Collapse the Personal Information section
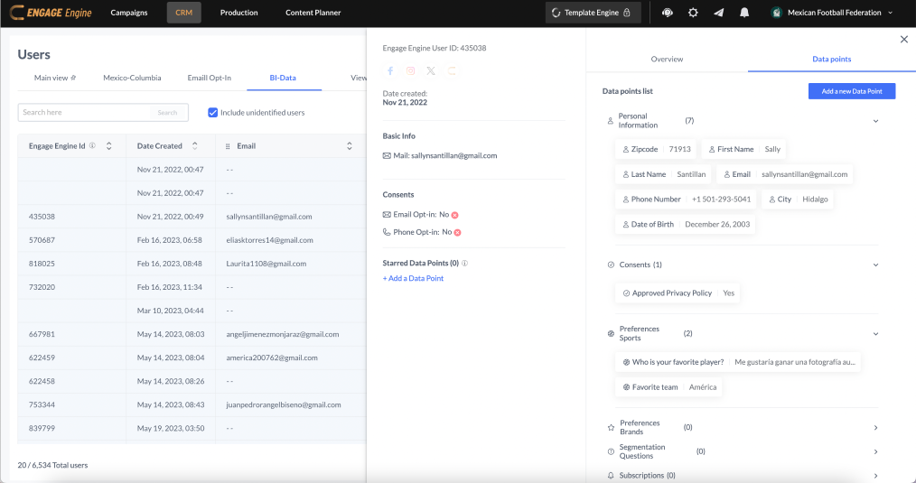The image size is (916, 483). (x=875, y=121)
